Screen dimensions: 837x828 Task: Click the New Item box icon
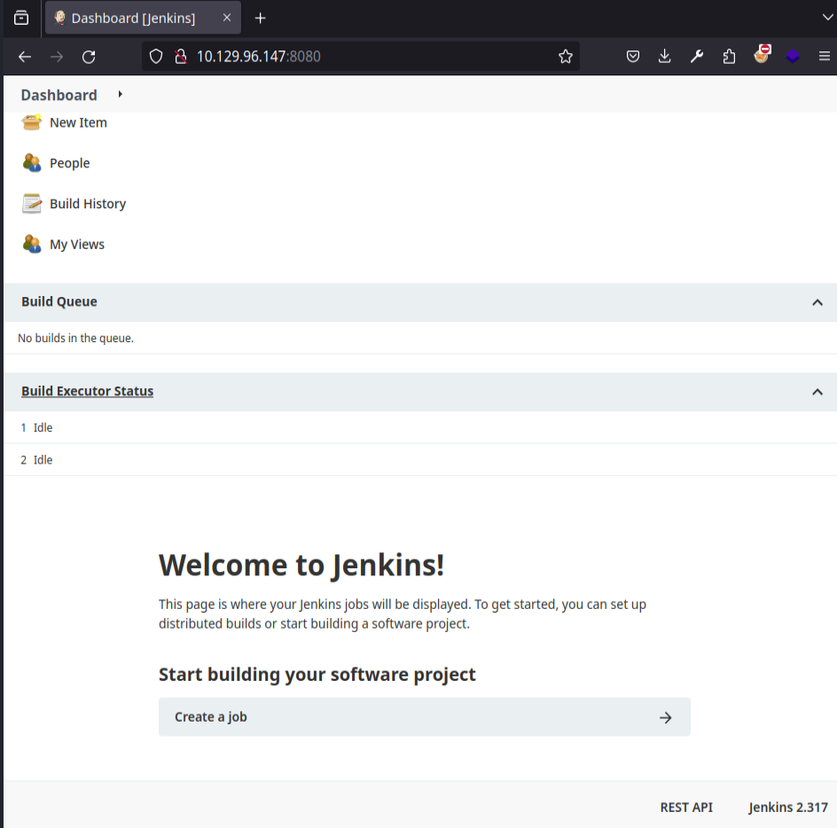[32, 122]
